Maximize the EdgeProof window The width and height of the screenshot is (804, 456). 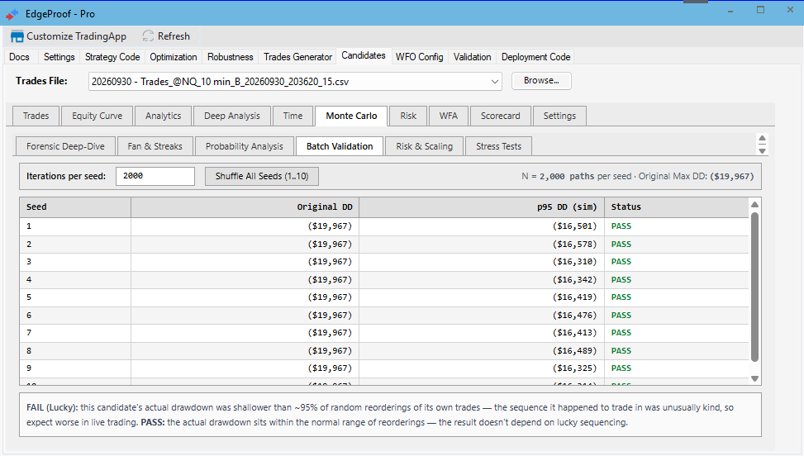[x=760, y=10]
